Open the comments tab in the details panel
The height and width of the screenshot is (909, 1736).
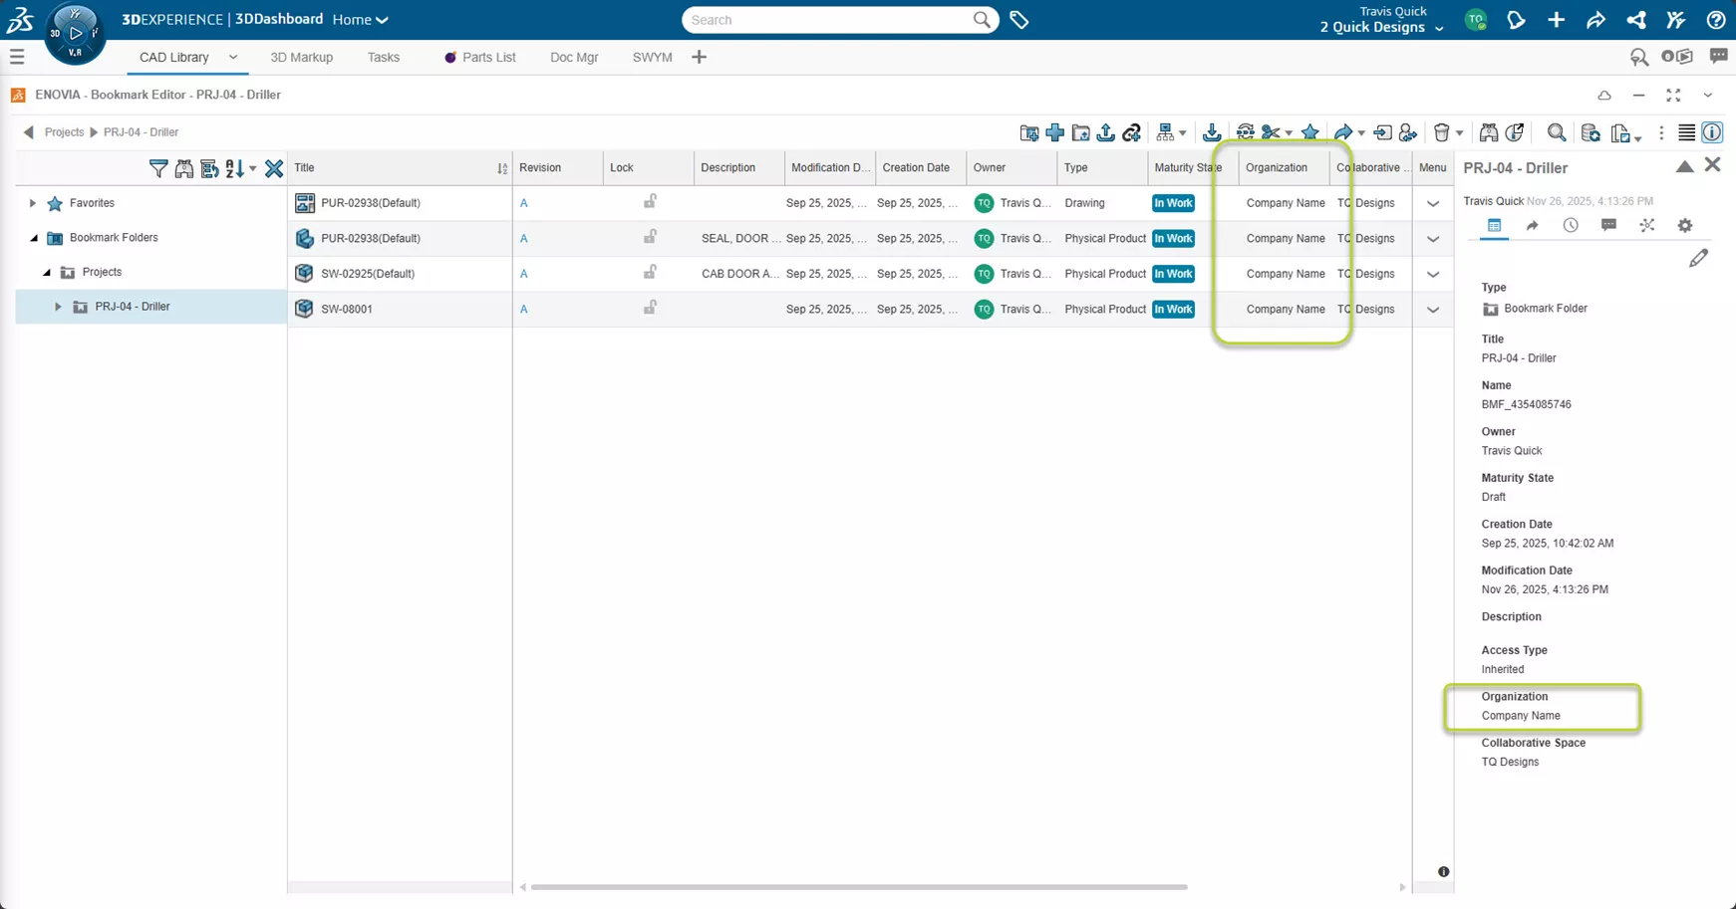[1607, 225]
